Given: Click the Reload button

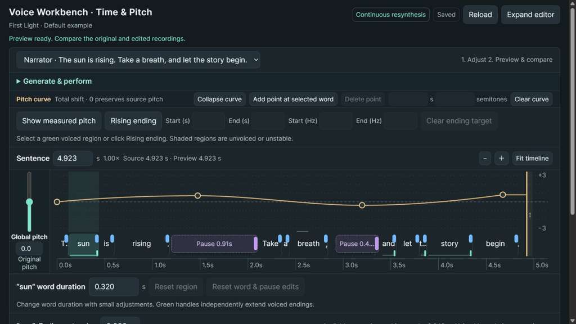Looking at the screenshot, I should pyautogui.click(x=480, y=15).
